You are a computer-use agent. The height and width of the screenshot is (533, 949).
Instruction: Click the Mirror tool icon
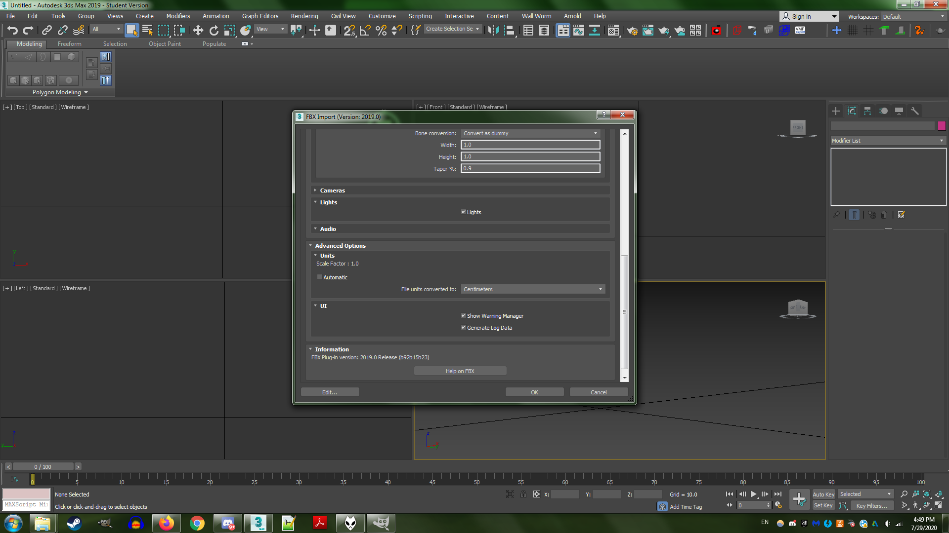[x=493, y=30]
